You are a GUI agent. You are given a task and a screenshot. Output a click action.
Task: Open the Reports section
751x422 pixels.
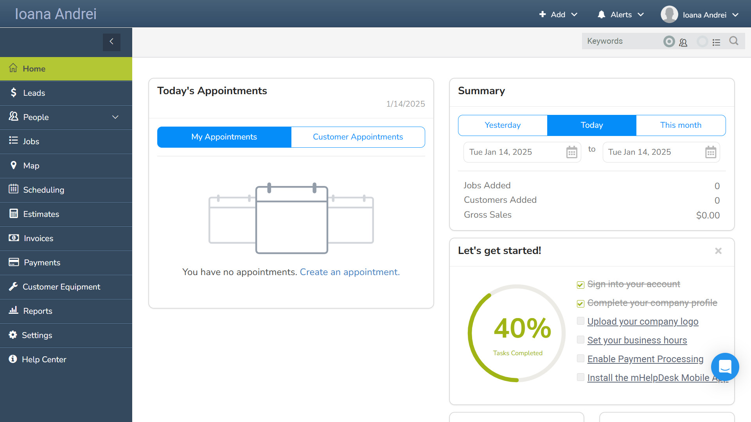pos(38,311)
